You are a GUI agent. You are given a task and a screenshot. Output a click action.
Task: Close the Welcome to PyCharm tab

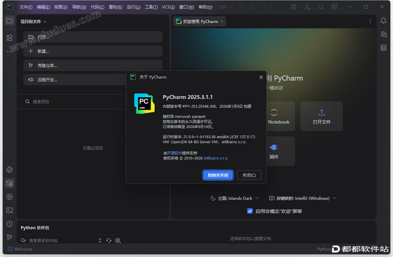[222, 22]
